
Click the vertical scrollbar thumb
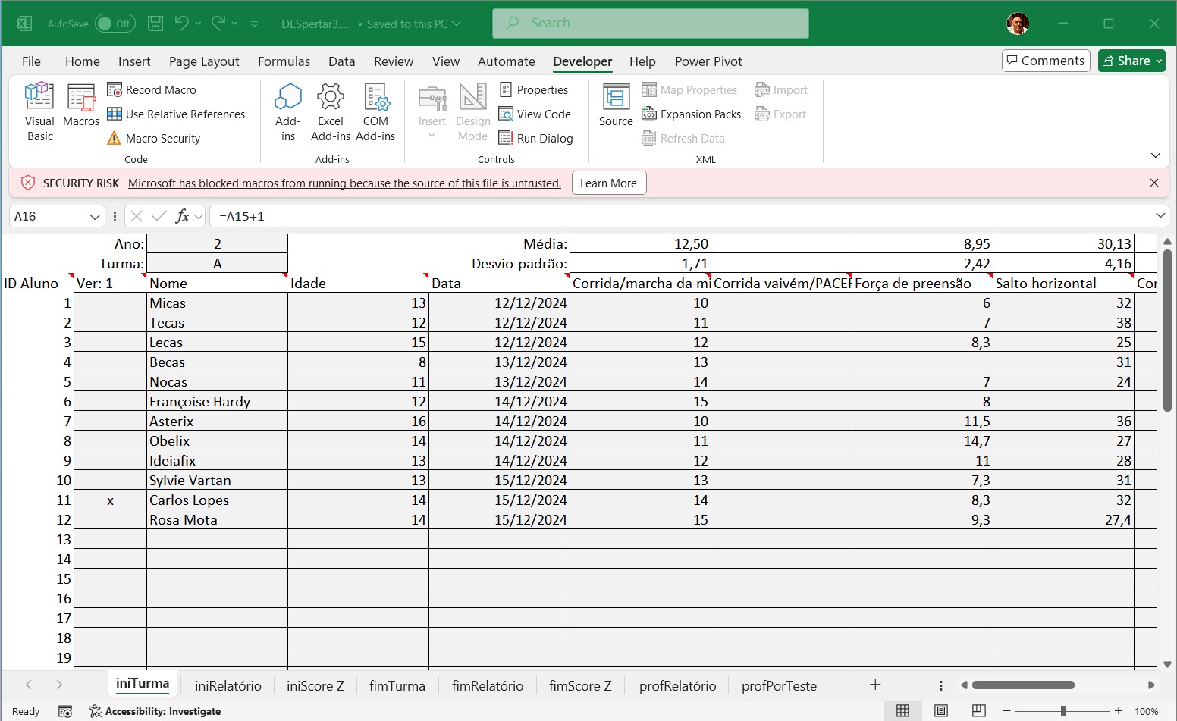pyautogui.click(x=1167, y=330)
